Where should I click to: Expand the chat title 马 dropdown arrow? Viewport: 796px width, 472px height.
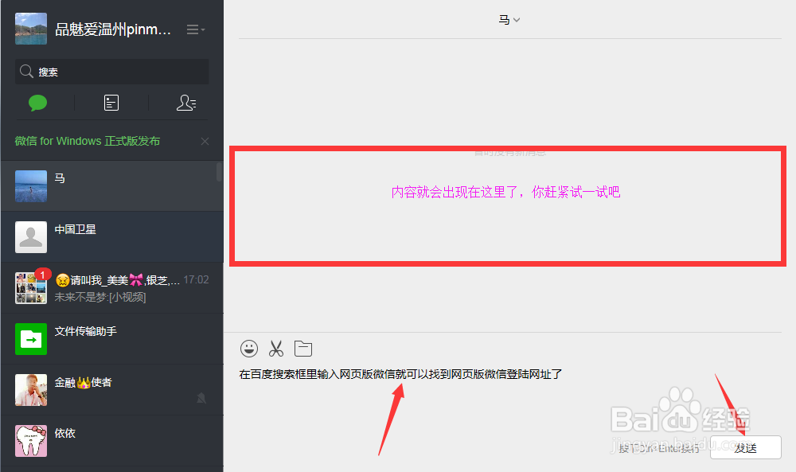coord(517,21)
